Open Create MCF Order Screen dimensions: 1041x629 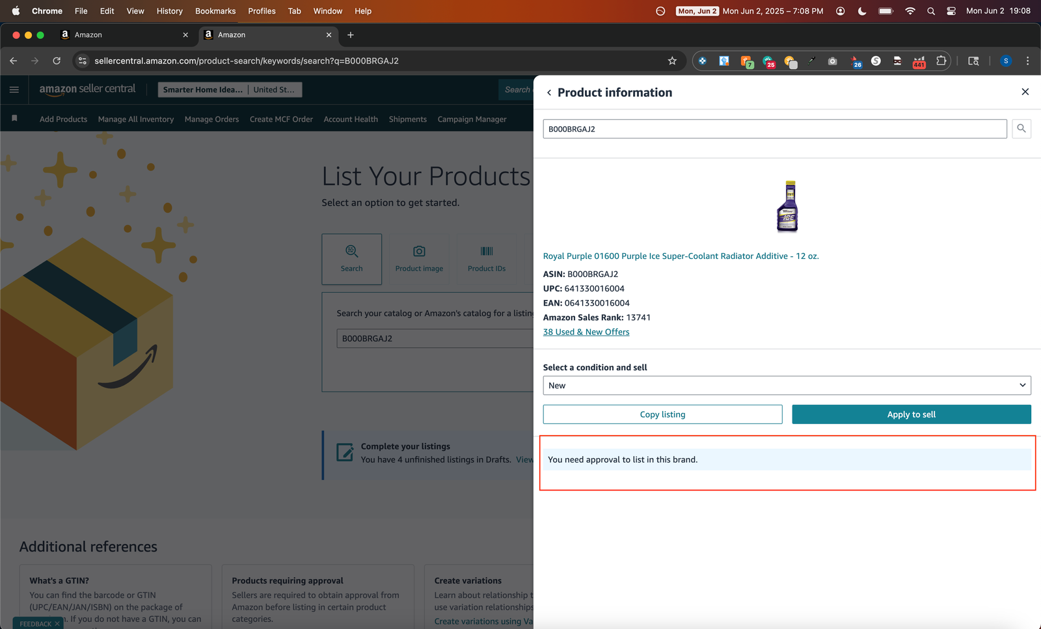281,119
